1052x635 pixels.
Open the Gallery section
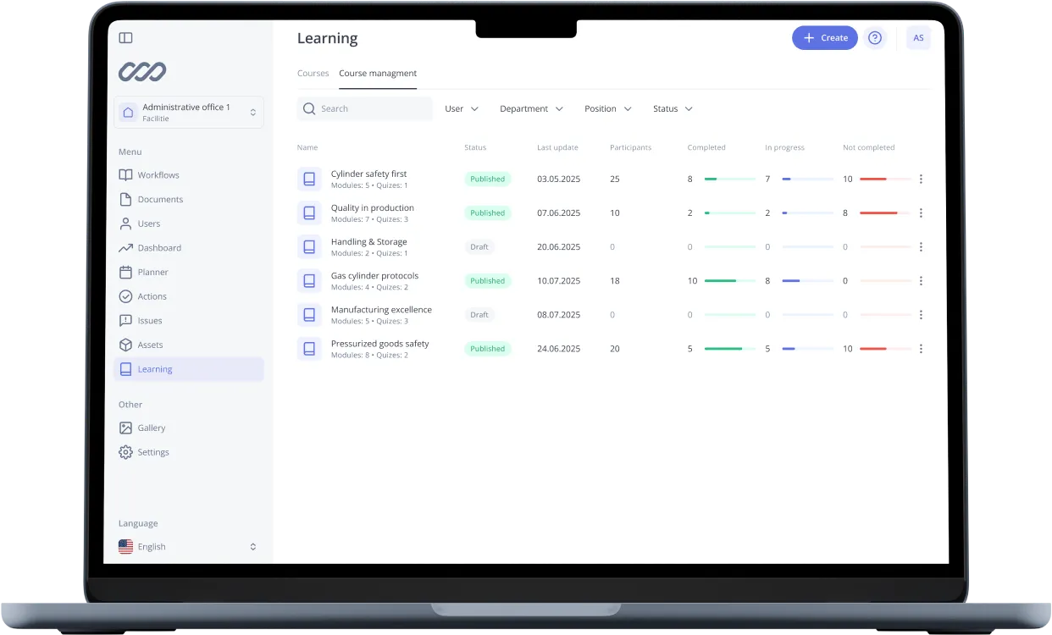pos(151,428)
